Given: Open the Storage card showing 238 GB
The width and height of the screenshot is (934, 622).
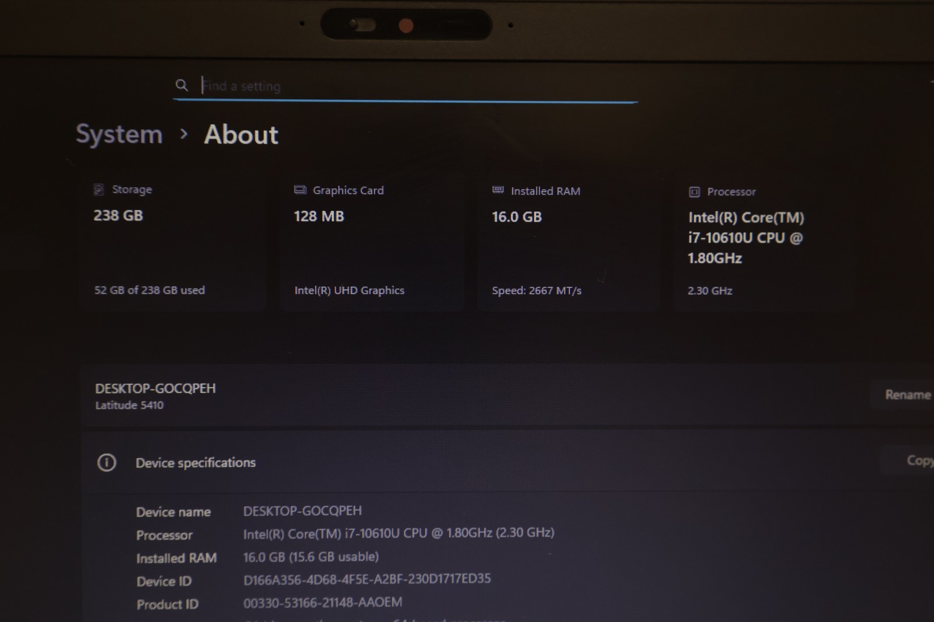Looking at the screenshot, I should tap(173, 242).
